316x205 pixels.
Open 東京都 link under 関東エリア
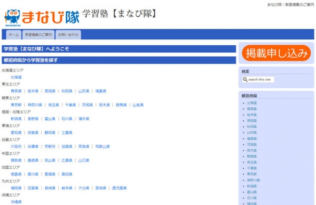[16, 105]
